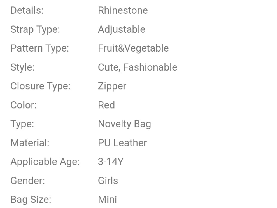Click the "Pattern Type:" label
Image resolution: width=277 pixels, height=208 pixels.
point(40,48)
